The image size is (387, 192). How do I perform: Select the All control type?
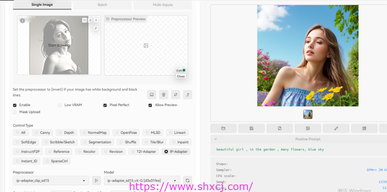click(x=21, y=133)
